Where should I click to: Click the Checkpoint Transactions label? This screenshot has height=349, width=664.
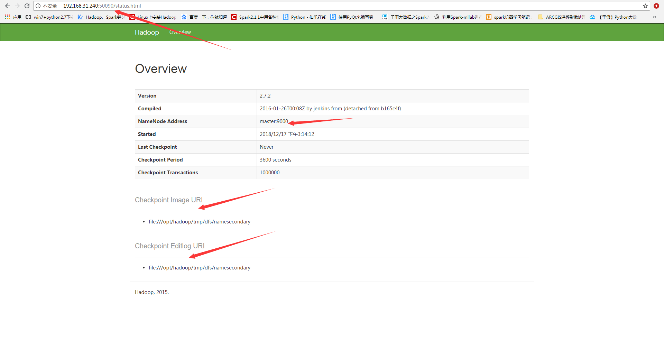168,173
